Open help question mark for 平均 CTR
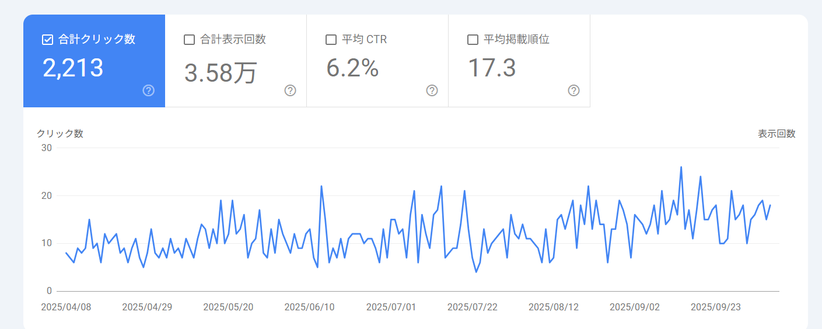Image resolution: width=822 pixels, height=329 pixels. (x=432, y=90)
